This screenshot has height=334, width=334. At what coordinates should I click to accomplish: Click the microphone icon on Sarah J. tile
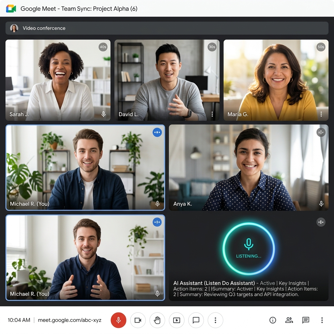[x=103, y=114]
